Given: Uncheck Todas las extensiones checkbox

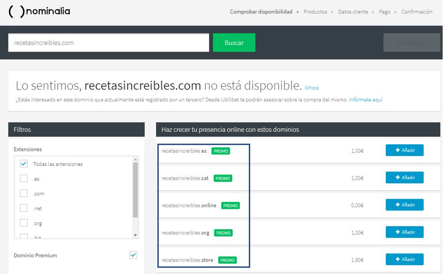Looking at the screenshot, I should click(24, 164).
